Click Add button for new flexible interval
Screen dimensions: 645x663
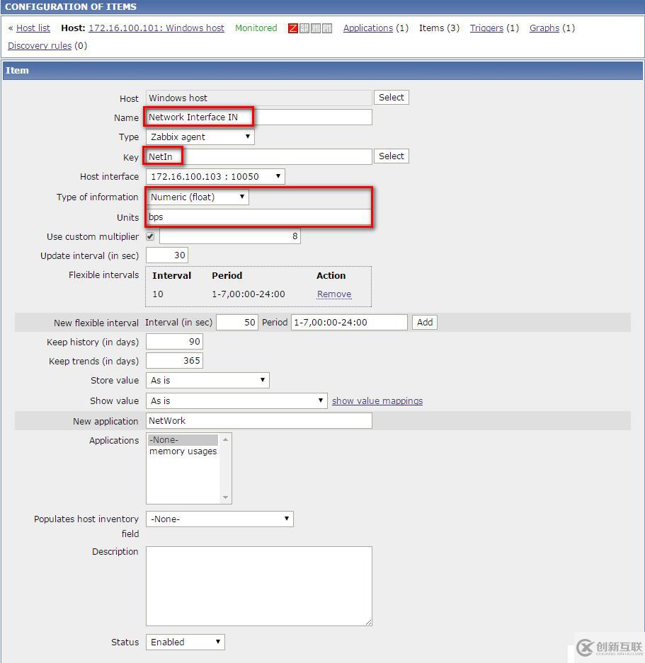[x=425, y=322]
